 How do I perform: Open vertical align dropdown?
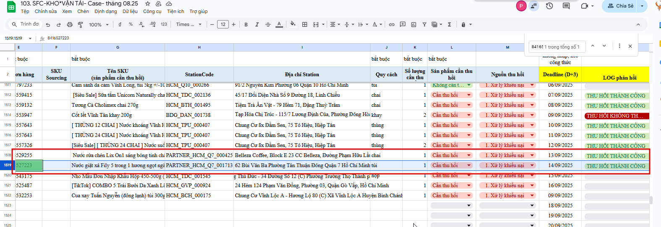[x=349, y=24]
